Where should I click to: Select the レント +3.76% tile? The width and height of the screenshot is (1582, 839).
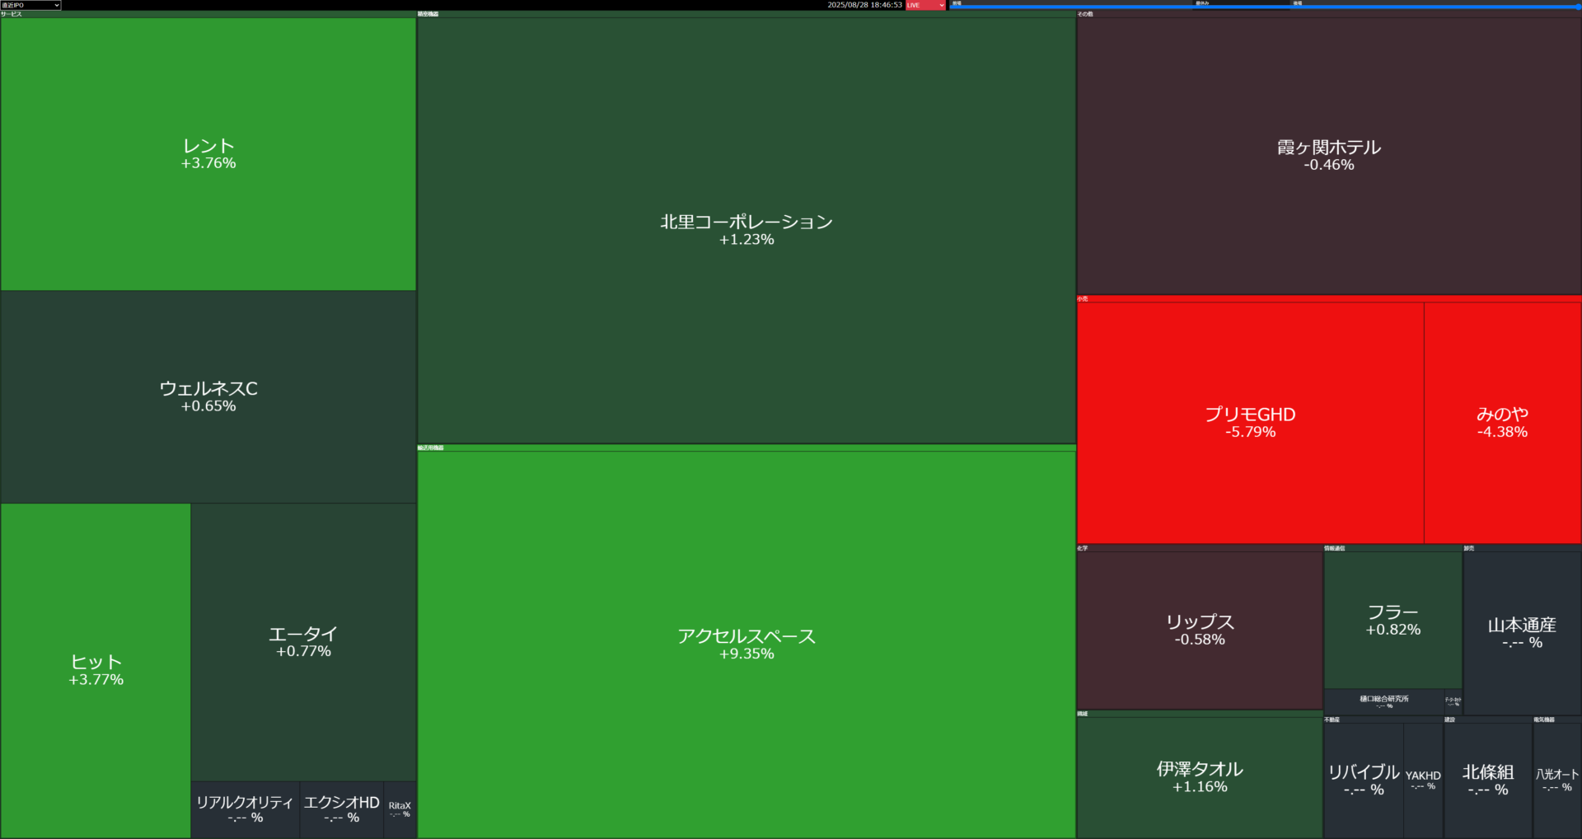point(208,154)
